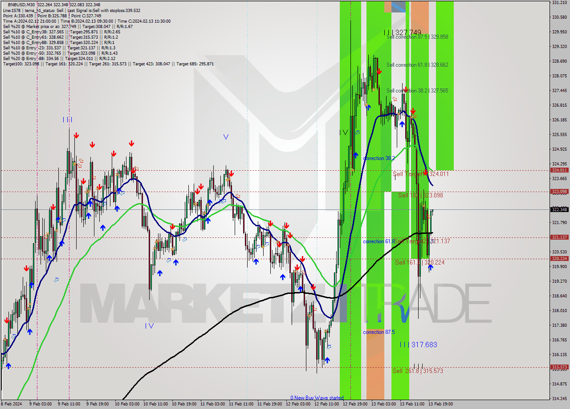Screen dimensions: 570x409
Task: Click the '0 New Buy Wave started' label
Action: [x=317, y=398]
